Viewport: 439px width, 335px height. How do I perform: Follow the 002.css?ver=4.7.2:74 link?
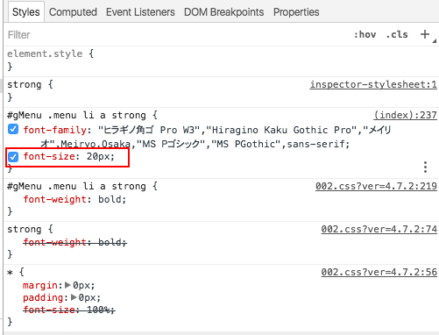pos(379,229)
